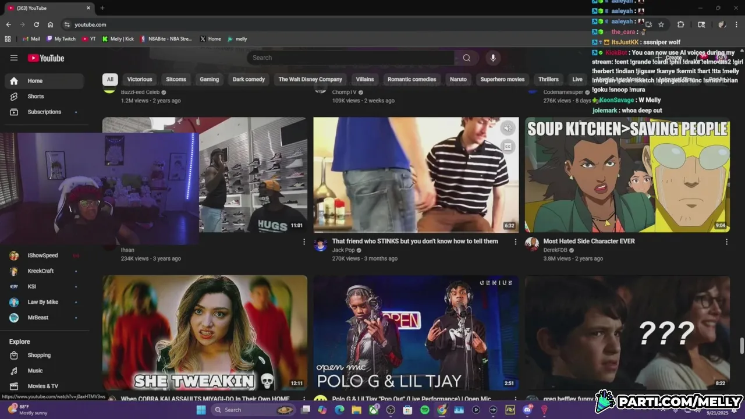Viewport: 745px width, 419px height.
Task: Select the Dark comedy filter chip
Action: pyautogui.click(x=249, y=79)
